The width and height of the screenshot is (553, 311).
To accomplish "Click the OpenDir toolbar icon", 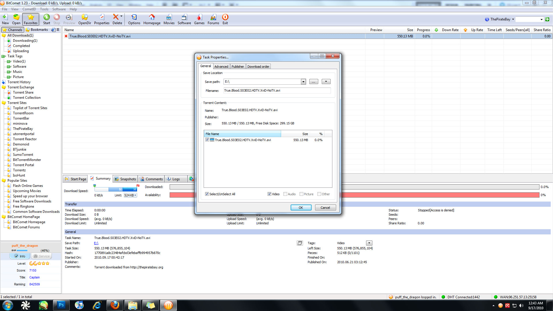I will (x=85, y=19).
